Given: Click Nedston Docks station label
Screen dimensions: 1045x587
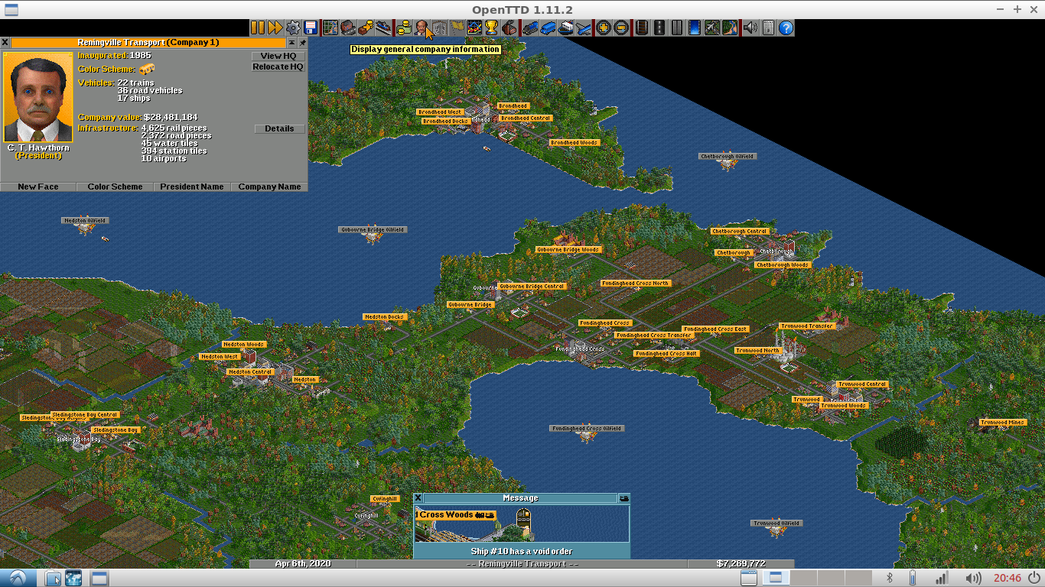Looking at the screenshot, I should tap(384, 316).
